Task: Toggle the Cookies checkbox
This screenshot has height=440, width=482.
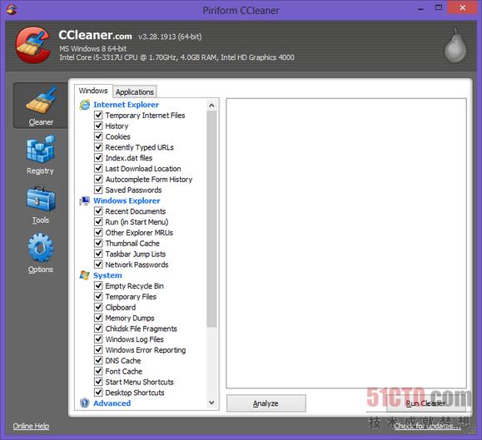Action: click(98, 136)
